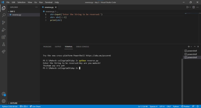Open the Run menu
Viewport: 201px width, 108px height.
[x=41, y=2]
